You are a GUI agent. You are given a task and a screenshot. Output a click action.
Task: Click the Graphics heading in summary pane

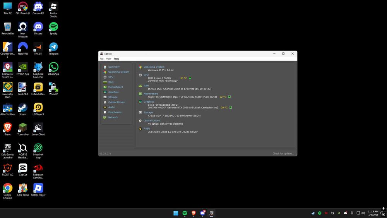(149, 102)
